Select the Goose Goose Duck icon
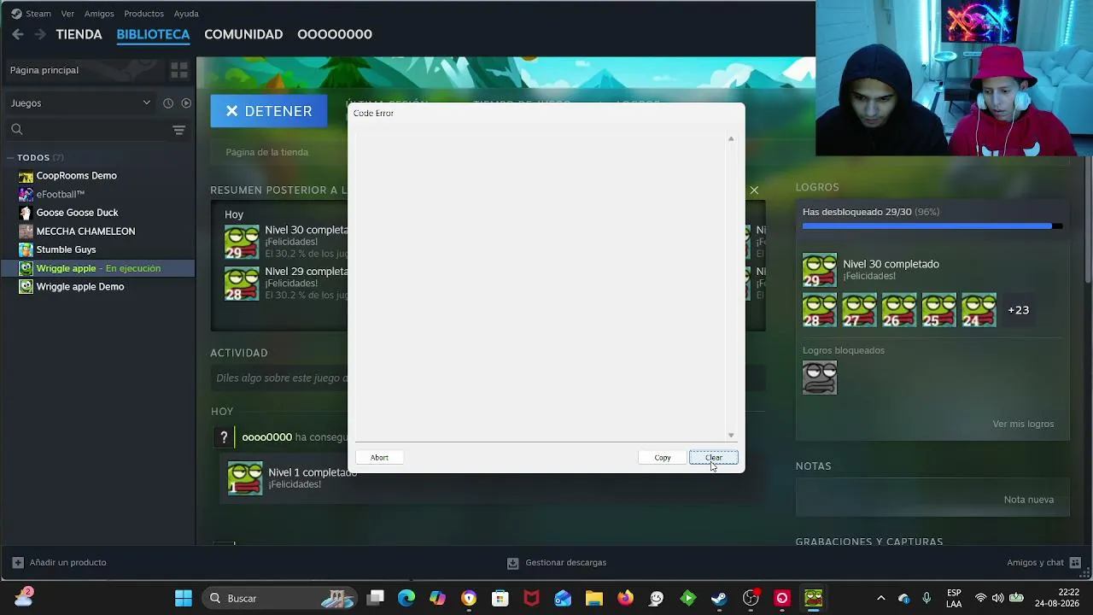1093x615 pixels. (x=26, y=213)
